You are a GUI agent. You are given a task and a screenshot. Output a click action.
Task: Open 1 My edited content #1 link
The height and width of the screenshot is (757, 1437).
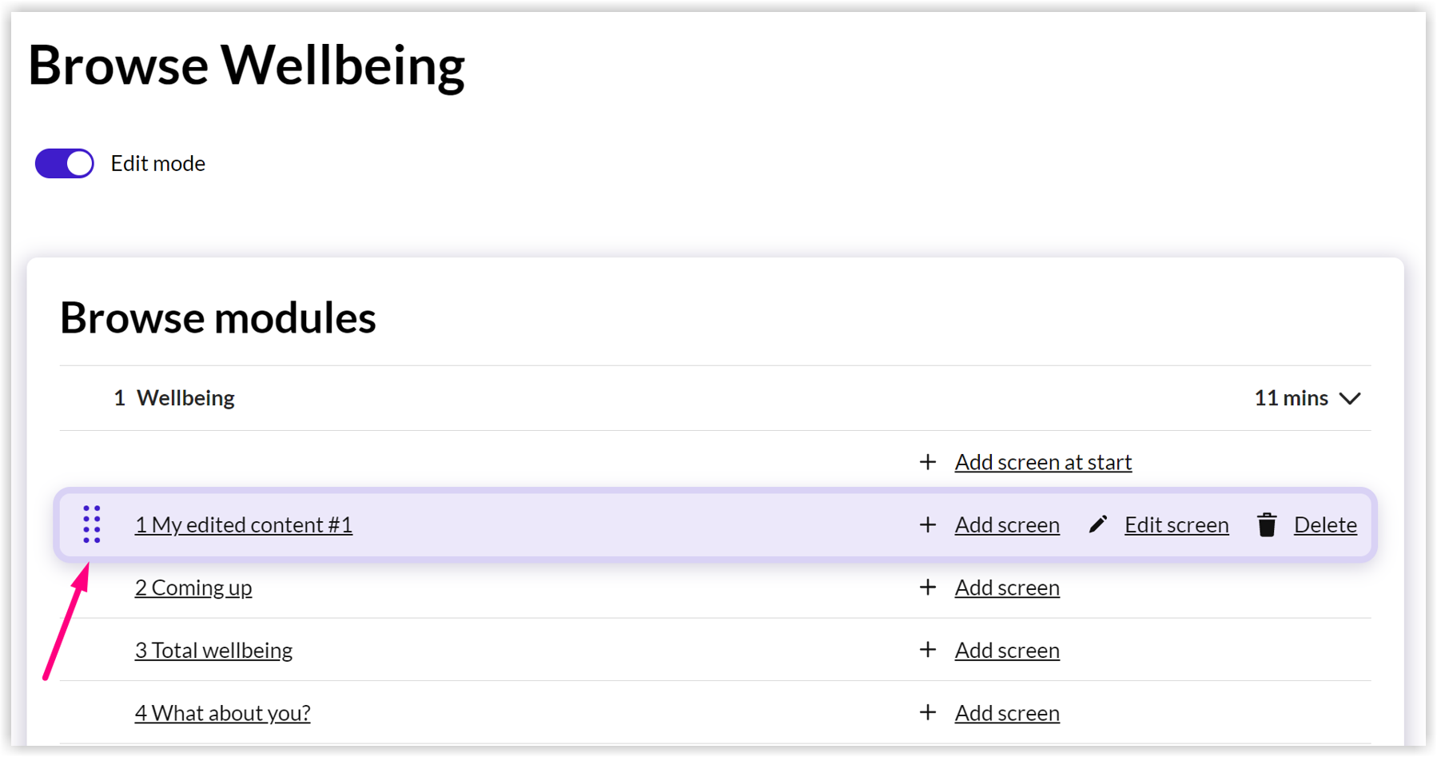tap(244, 524)
